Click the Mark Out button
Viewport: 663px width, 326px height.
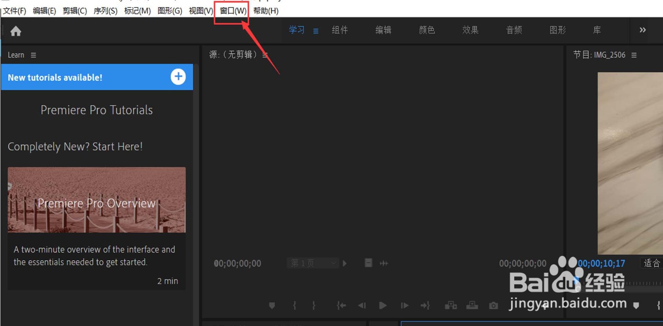[314, 305]
